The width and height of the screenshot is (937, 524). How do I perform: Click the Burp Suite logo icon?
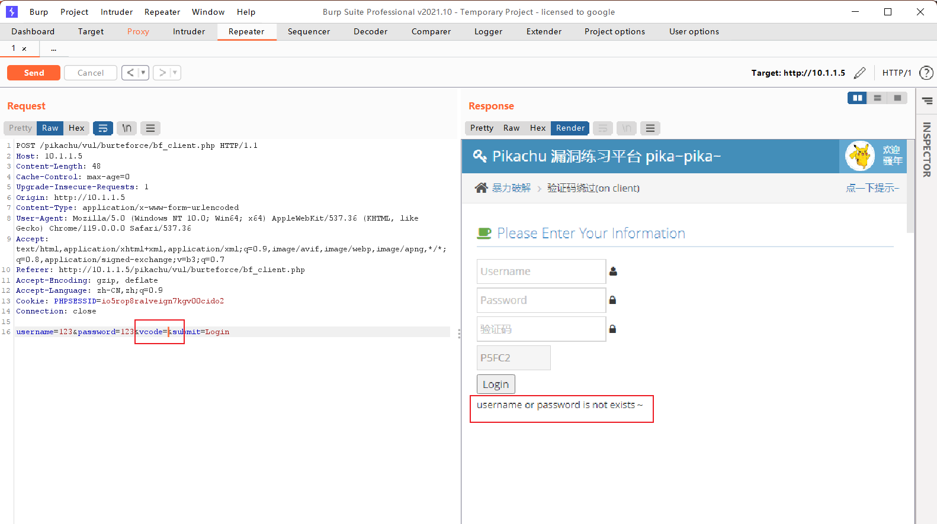click(11, 12)
